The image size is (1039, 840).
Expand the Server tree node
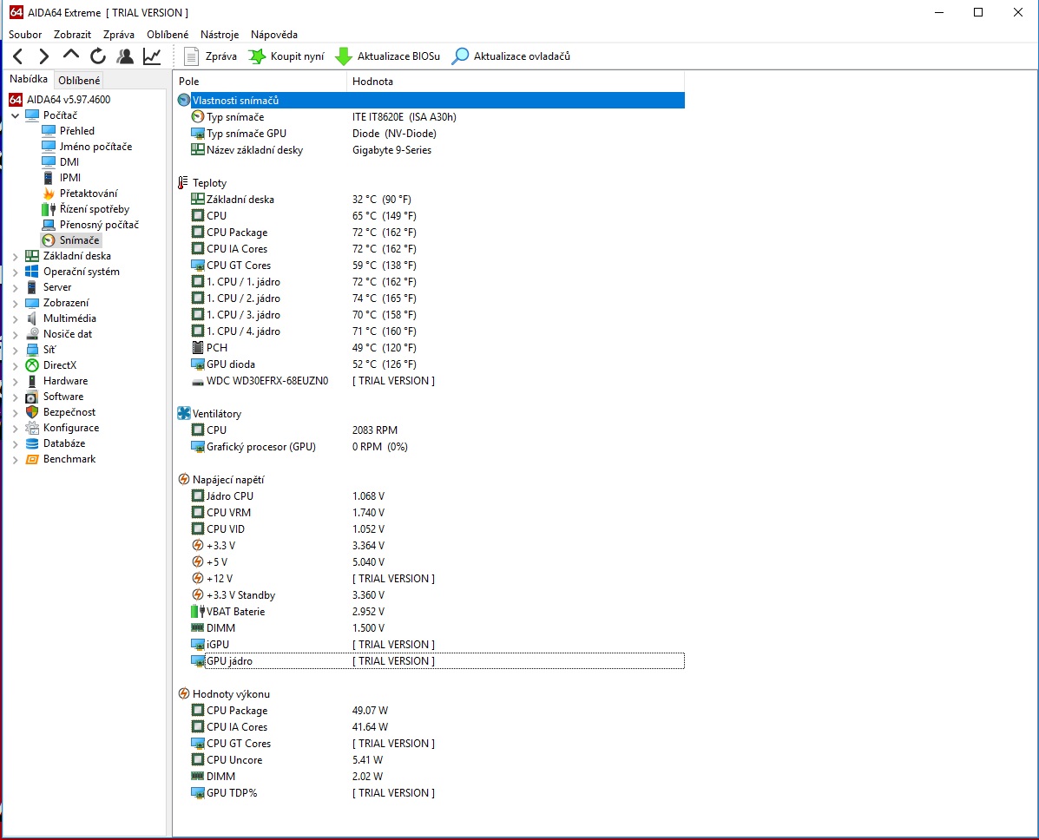tap(16, 287)
